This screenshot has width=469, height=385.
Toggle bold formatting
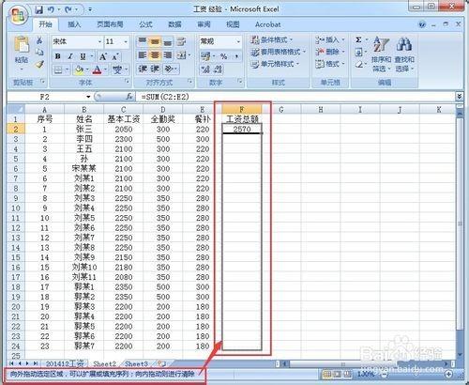coord(58,56)
